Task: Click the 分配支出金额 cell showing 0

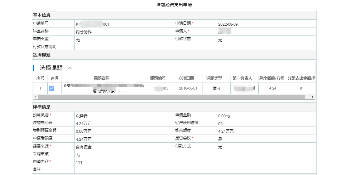Action: tap(301, 88)
